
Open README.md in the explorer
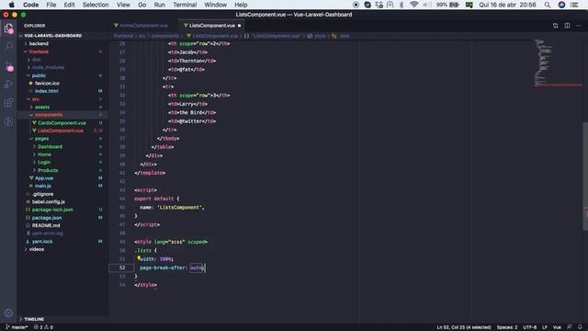tap(46, 225)
